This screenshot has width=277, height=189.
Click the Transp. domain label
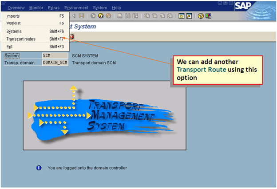point(20,63)
